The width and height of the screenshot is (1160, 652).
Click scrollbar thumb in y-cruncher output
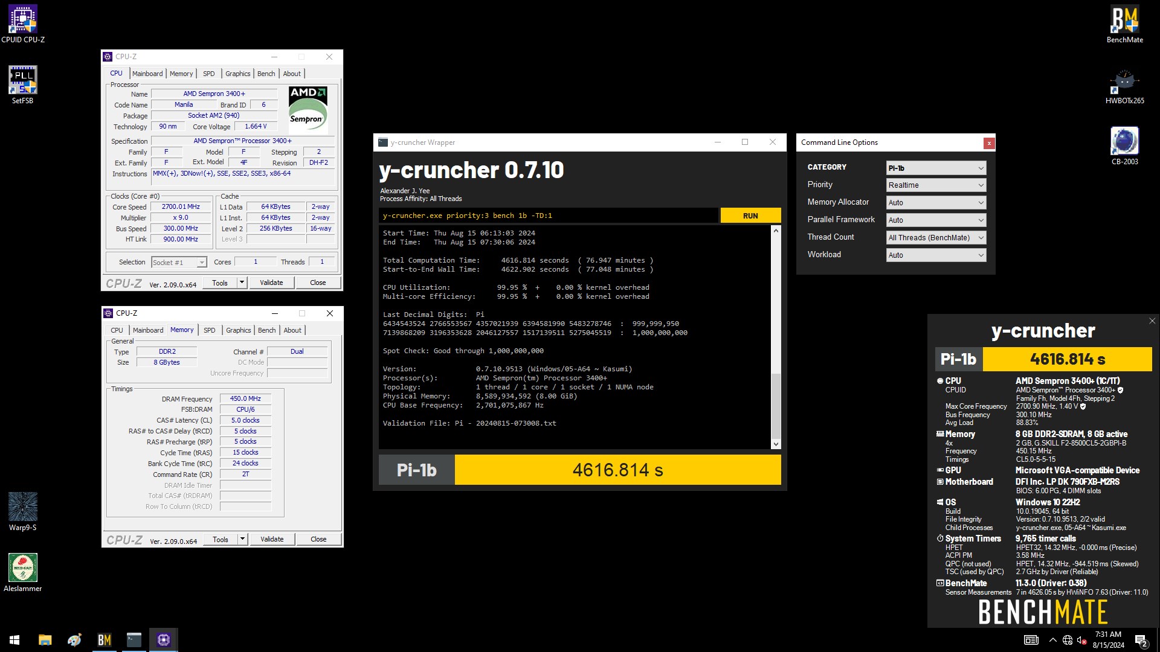[776, 406]
